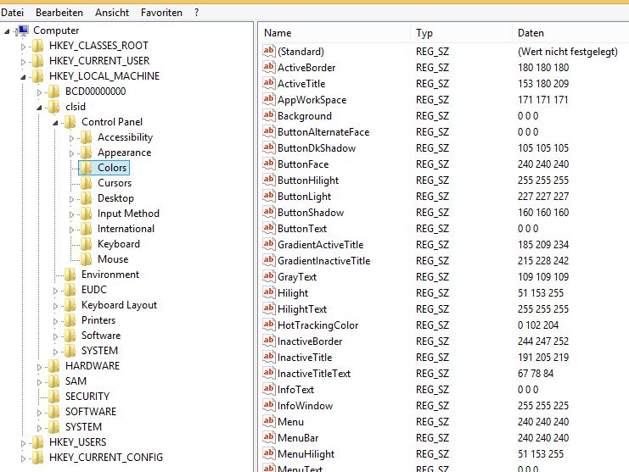Select the MenuHilight value name

click(306, 454)
